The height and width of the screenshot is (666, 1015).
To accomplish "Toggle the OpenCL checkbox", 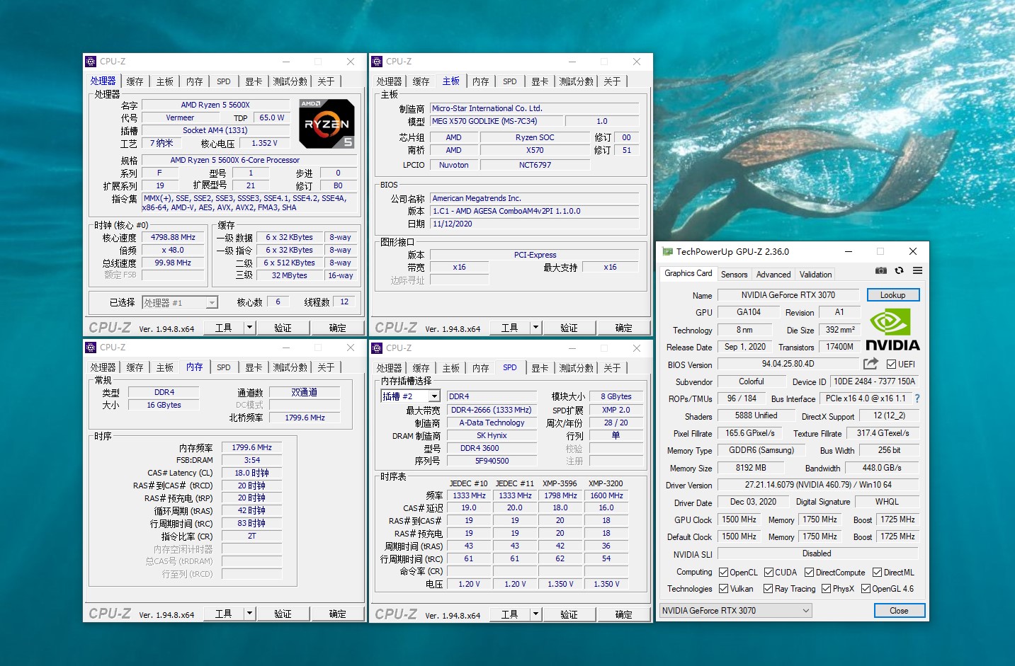I will tap(723, 573).
